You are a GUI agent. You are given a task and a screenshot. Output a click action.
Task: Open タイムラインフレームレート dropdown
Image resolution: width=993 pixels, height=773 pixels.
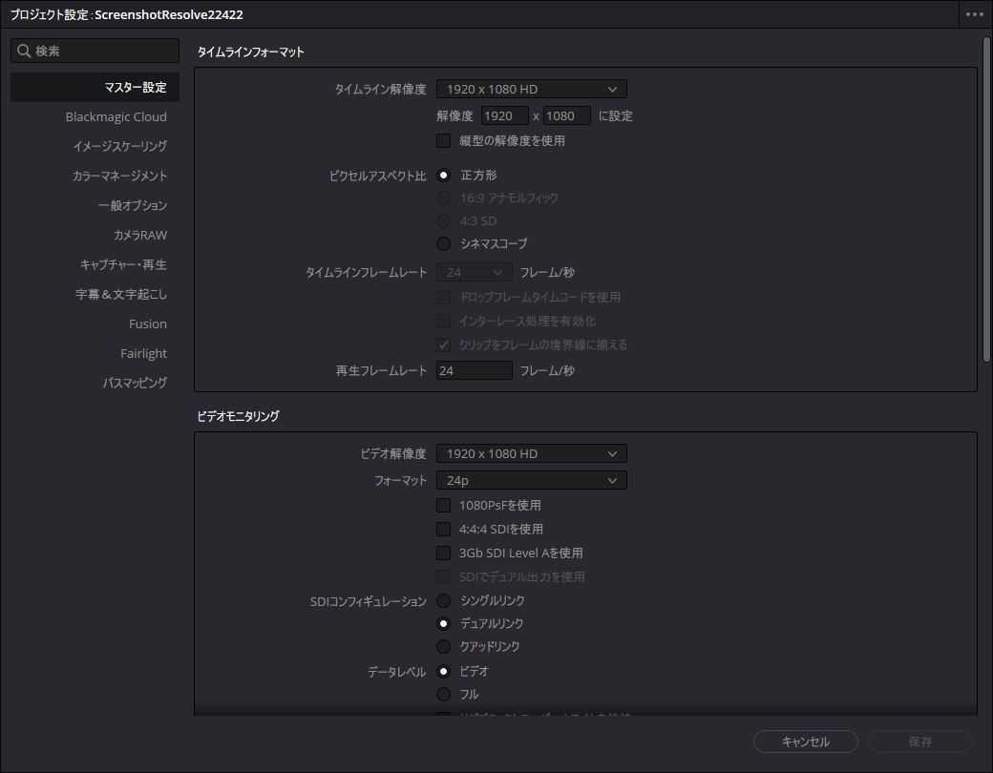(x=474, y=273)
